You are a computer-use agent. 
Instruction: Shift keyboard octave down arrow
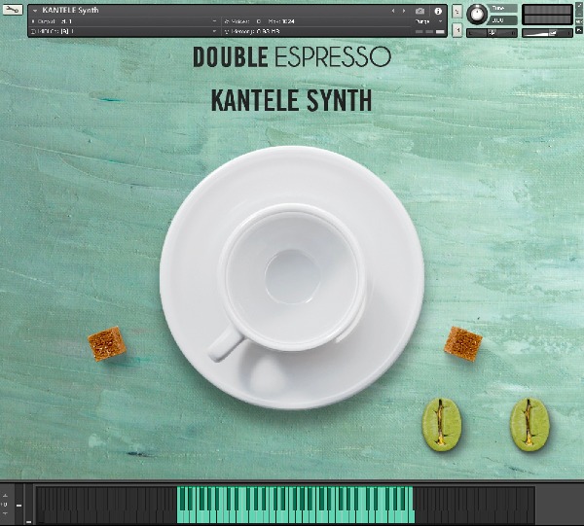pos(5,513)
